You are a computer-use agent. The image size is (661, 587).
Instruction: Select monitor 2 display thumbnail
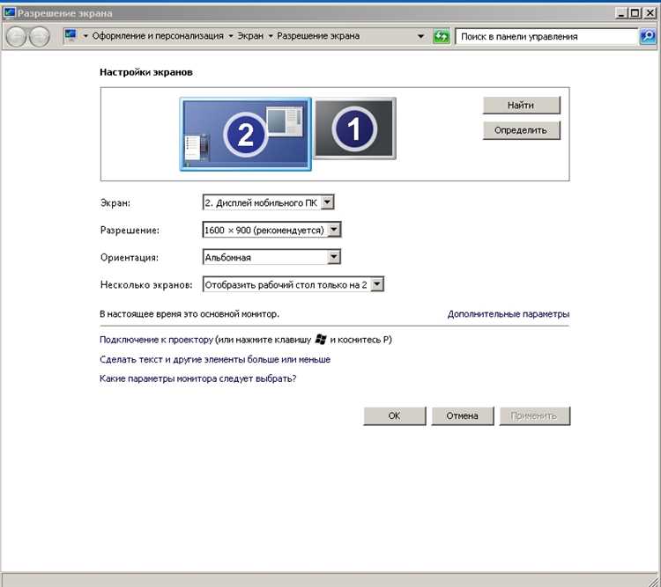point(245,134)
